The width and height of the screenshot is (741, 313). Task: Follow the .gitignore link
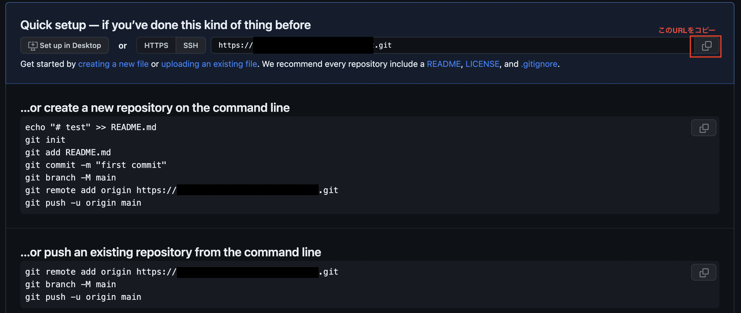tap(539, 64)
